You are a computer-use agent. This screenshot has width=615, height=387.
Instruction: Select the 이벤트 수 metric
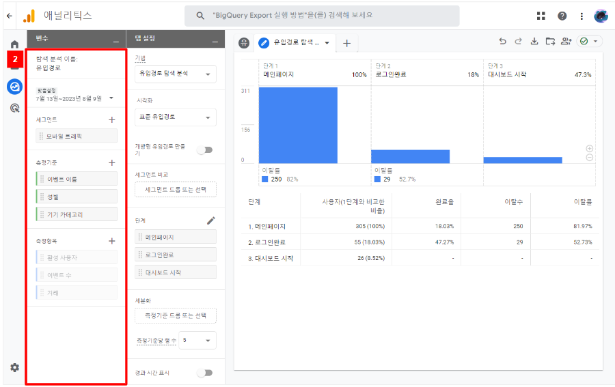pyautogui.click(x=77, y=275)
